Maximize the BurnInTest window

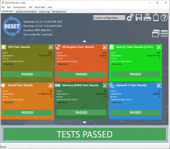(x=158, y=3)
